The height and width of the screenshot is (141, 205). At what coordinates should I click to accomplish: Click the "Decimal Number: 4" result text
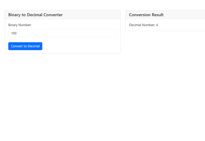(143, 25)
